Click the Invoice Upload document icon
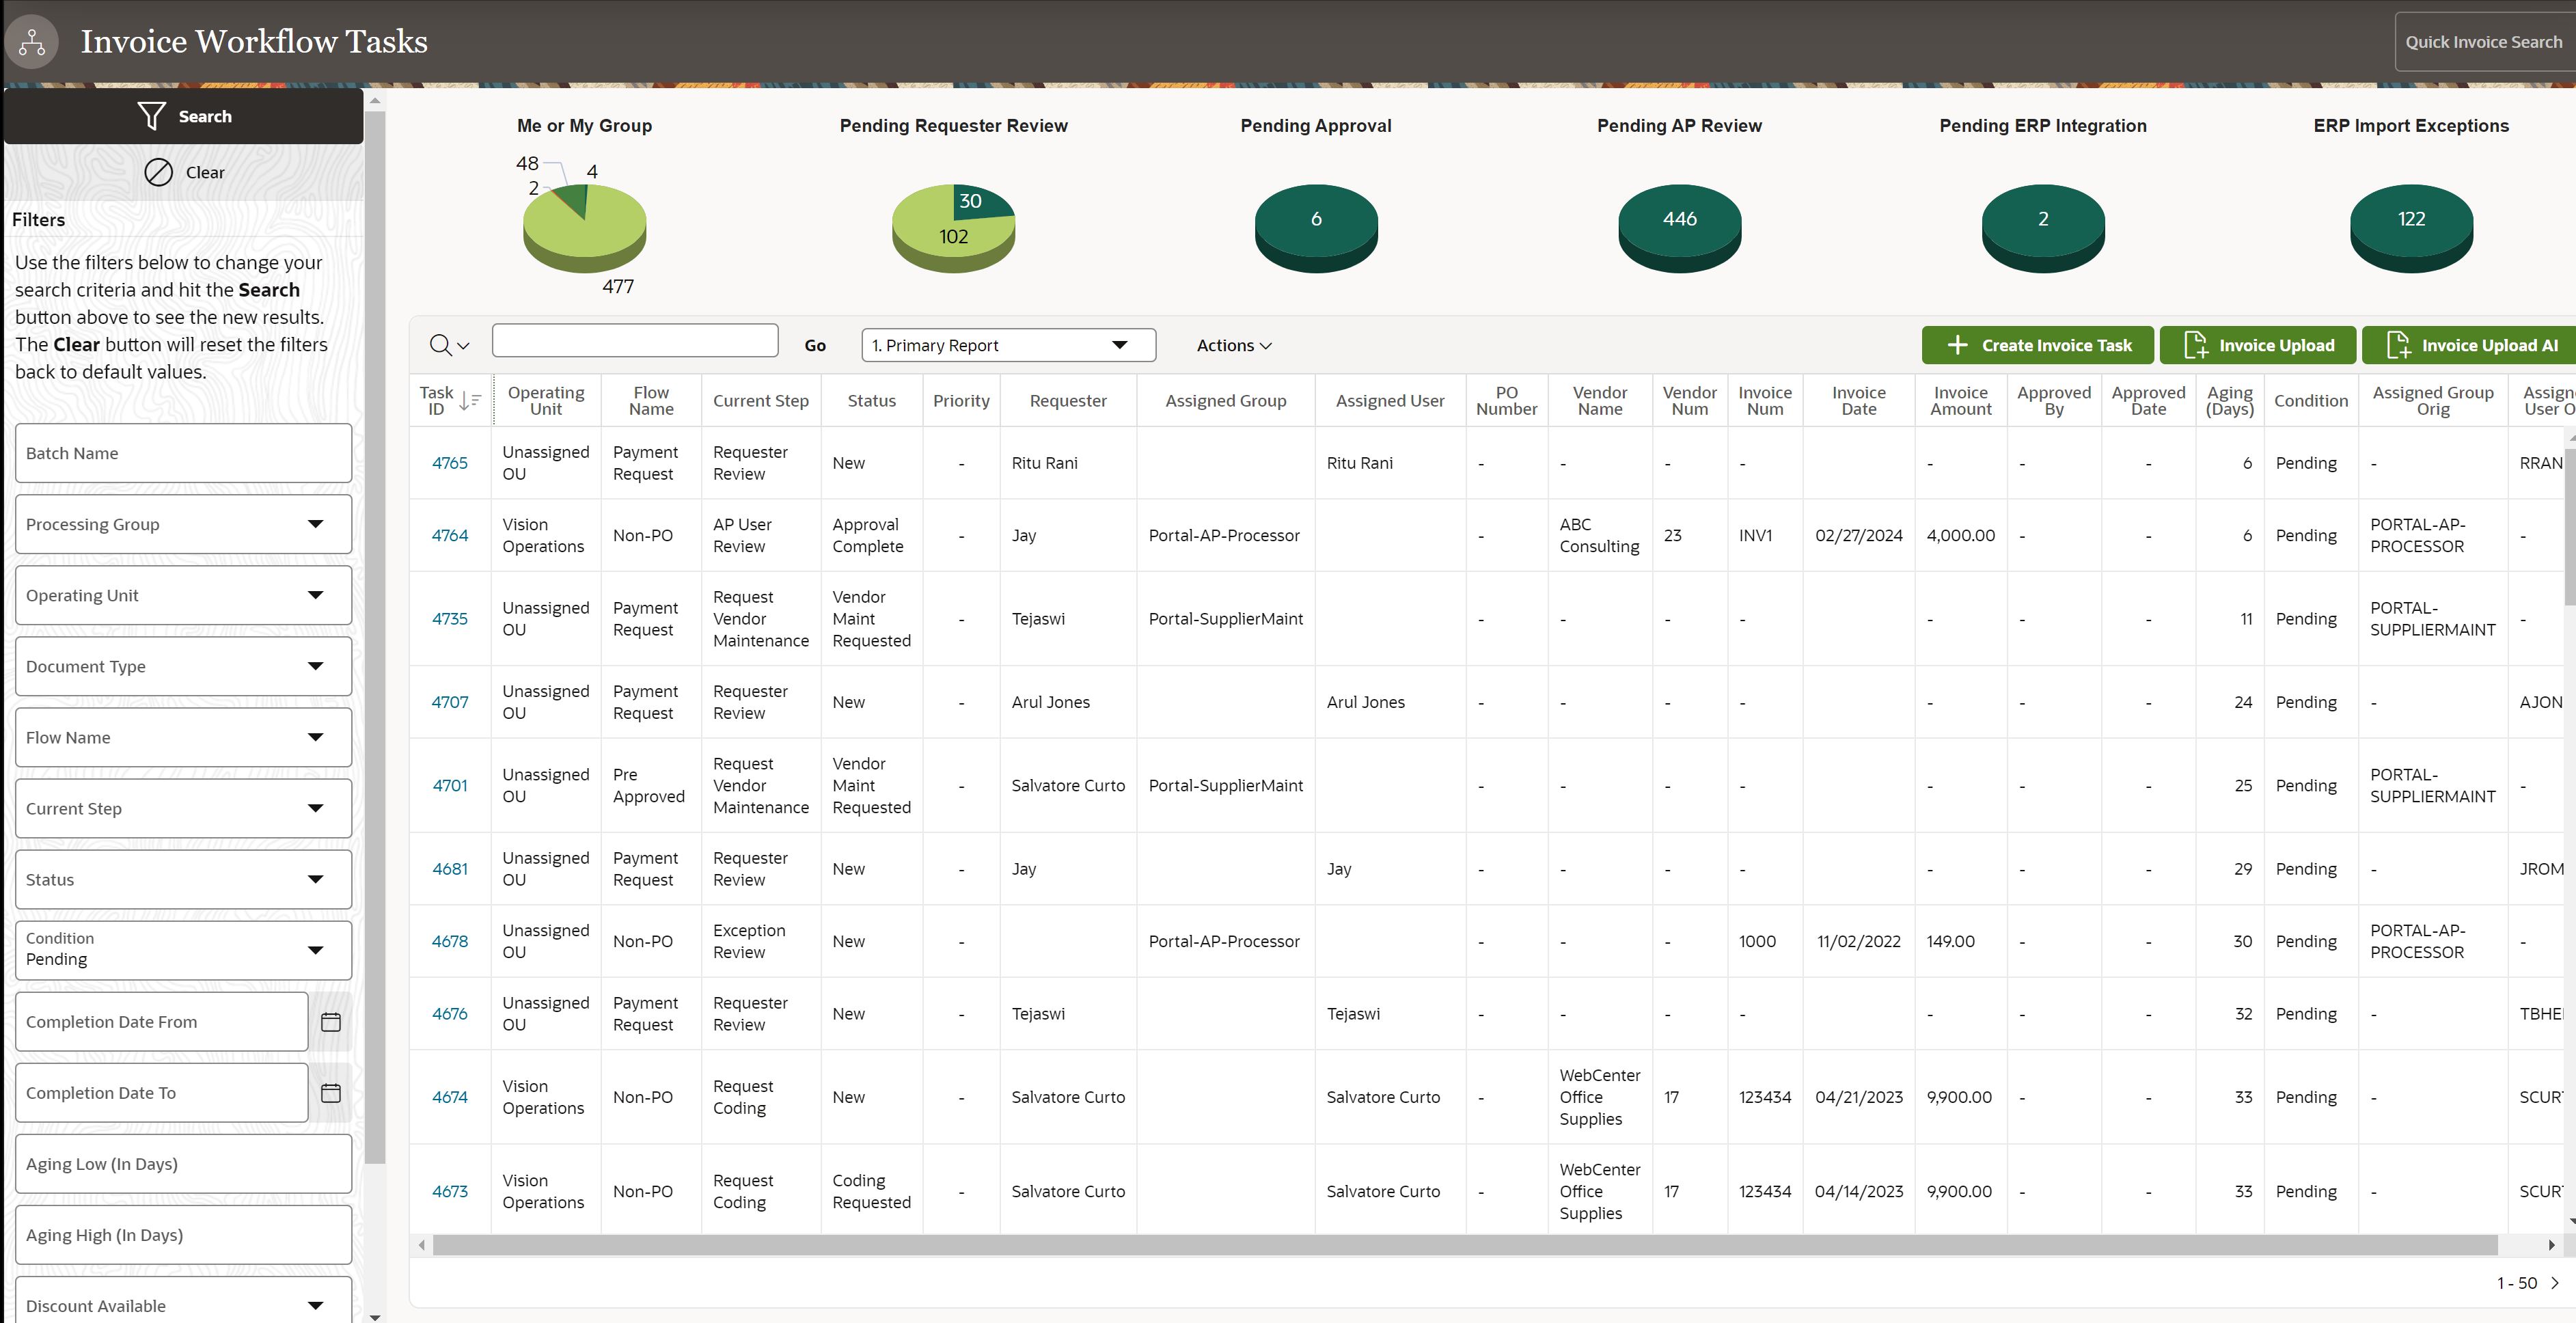 (2196, 345)
